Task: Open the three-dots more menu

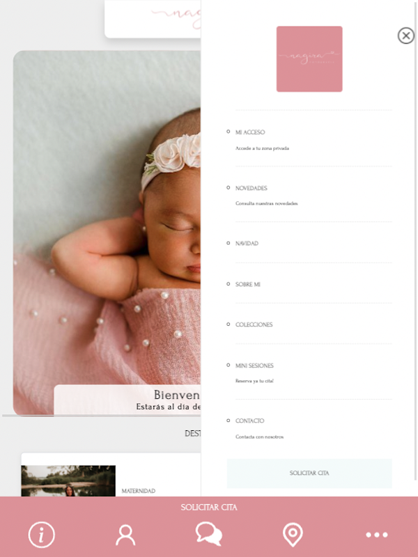Action: click(376, 535)
